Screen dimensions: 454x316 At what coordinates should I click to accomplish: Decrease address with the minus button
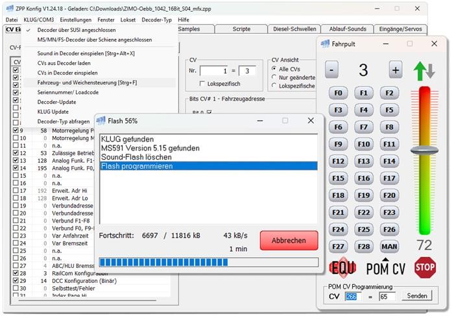coord(331,69)
